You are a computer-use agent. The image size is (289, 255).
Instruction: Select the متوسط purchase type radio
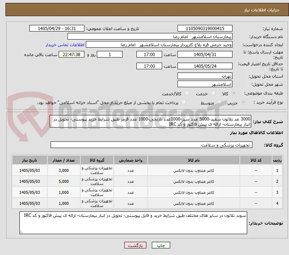(x=219, y=102)
